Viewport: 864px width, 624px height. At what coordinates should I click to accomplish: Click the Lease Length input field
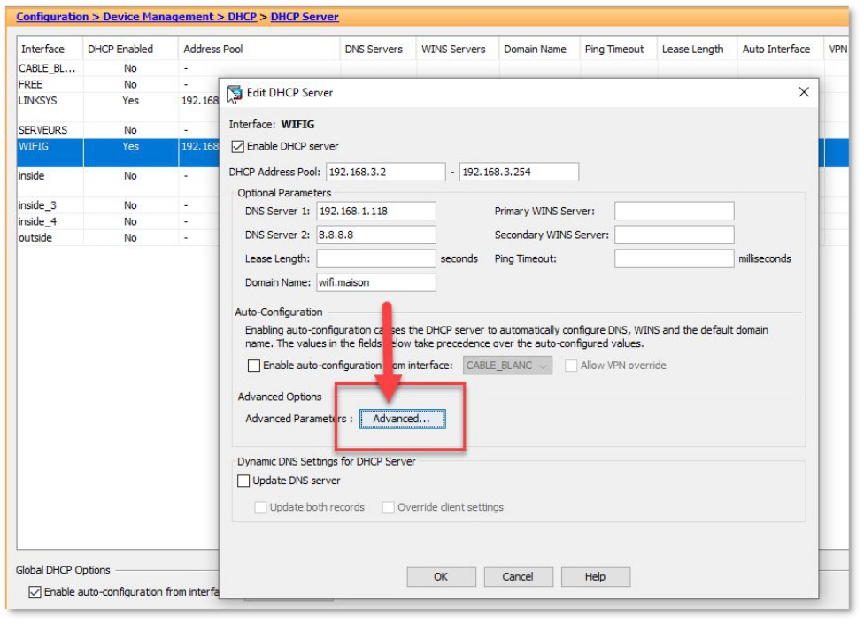pos(375,259)
